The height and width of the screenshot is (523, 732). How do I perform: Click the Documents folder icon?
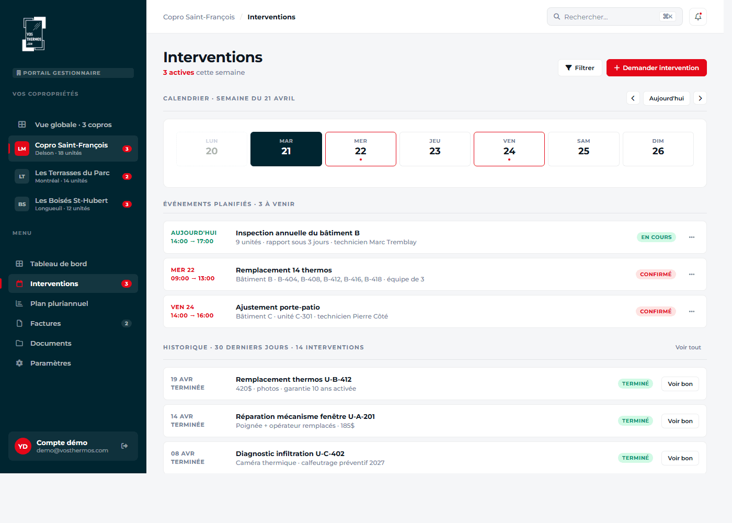tap(19, 343)
